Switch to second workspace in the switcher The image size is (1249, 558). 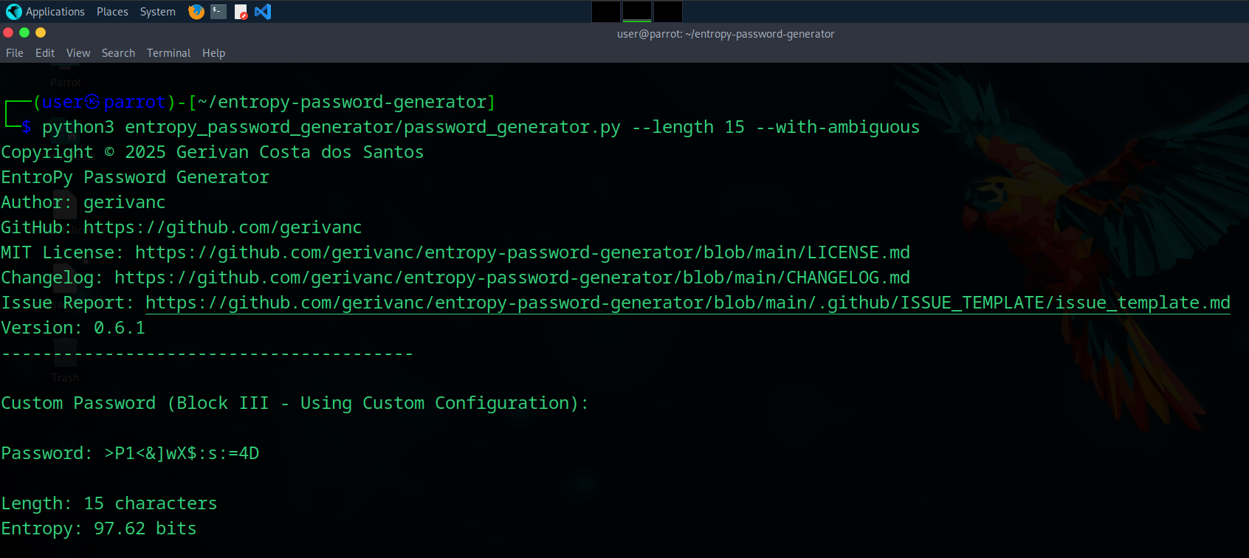pyautogui.click(x=637, y=12)
